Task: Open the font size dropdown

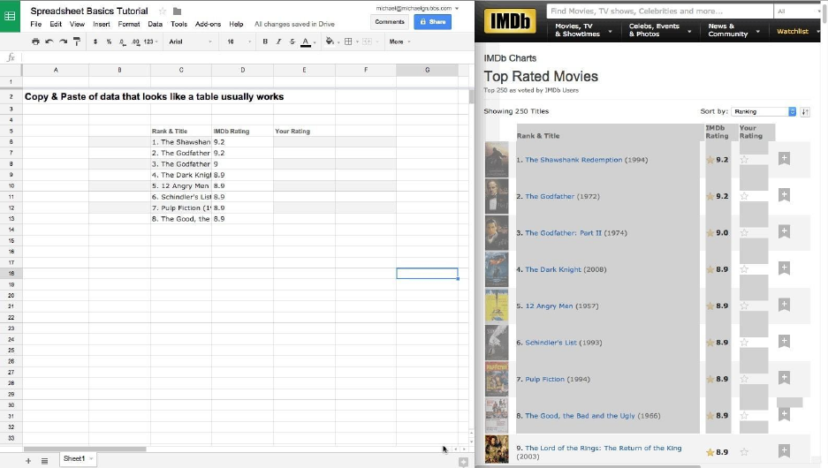Action: [239, 42]
